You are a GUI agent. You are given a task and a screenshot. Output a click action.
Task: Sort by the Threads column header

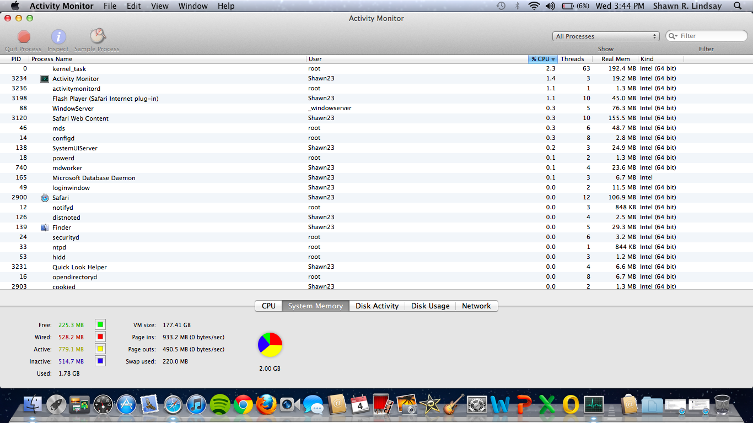tap(575, 59)
